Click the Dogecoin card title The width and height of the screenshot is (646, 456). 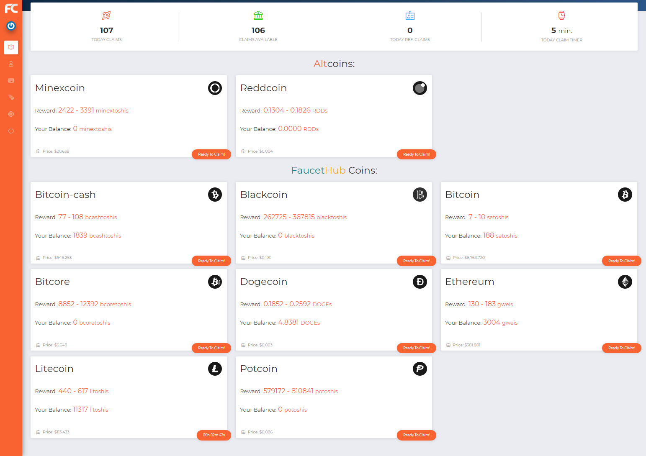(x=264, y=282)
